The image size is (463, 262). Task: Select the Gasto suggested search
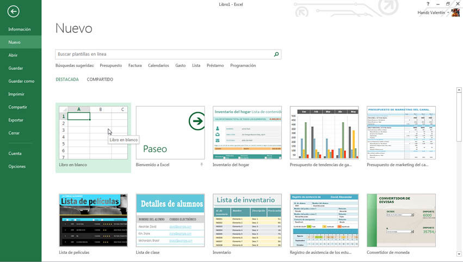point(181,66)
